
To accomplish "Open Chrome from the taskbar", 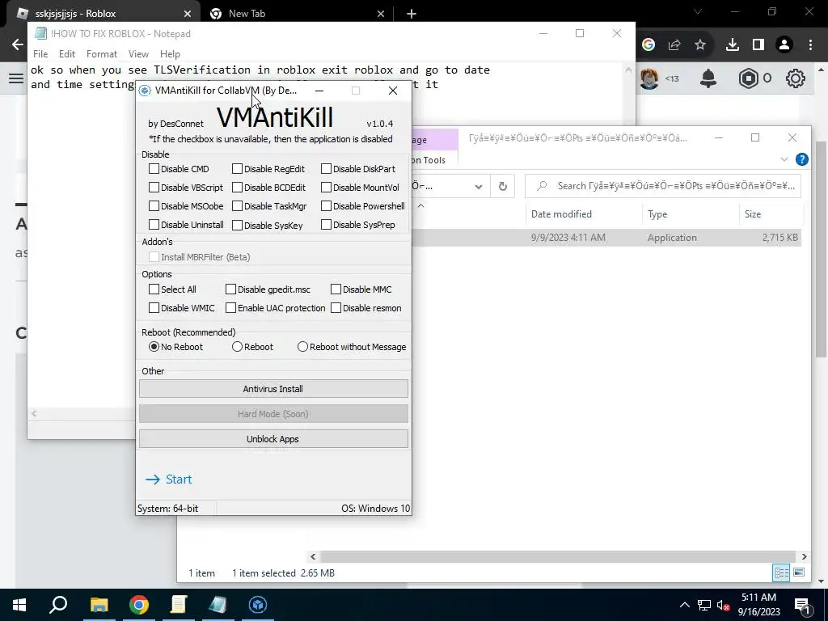I will tap(139, 605).
